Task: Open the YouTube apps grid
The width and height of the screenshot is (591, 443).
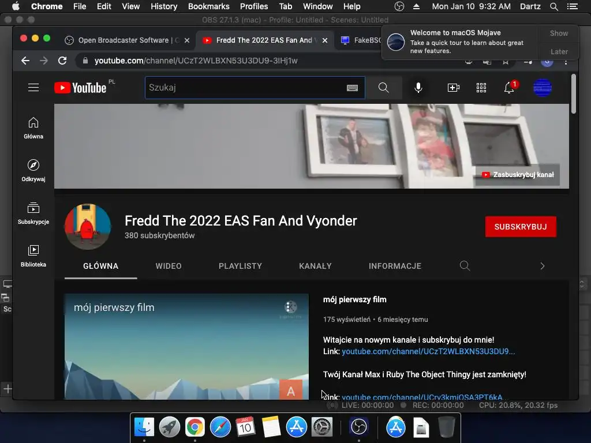Action: (x=481, y=88)
